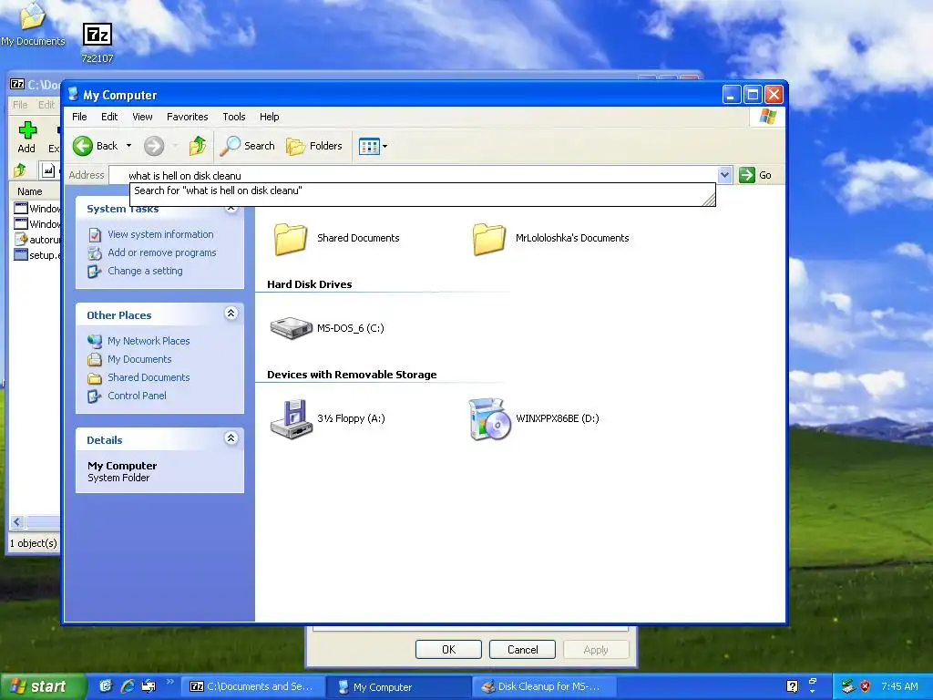This screenshot has height=700, width=933.
Task: Click OK in the Disk Cleanup dialog
Action: [448, 649]
